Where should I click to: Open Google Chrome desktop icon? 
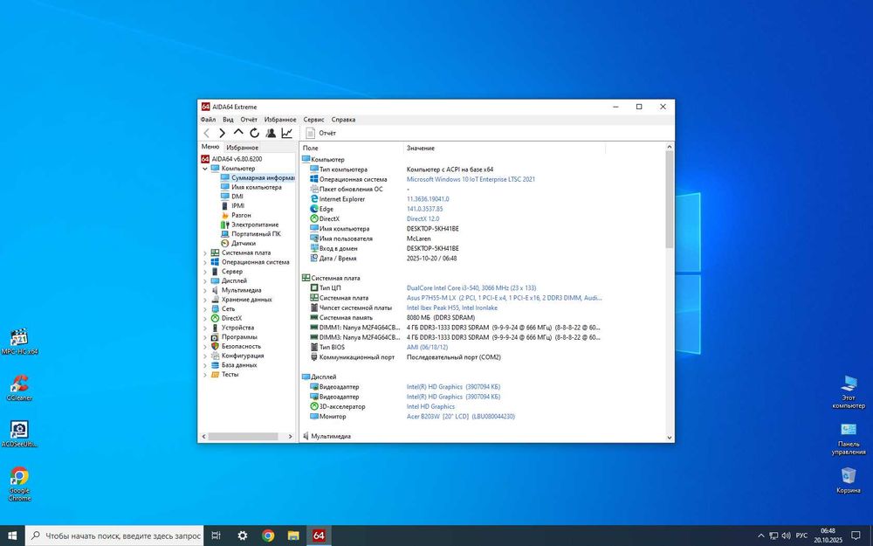(x=19, y=484)
